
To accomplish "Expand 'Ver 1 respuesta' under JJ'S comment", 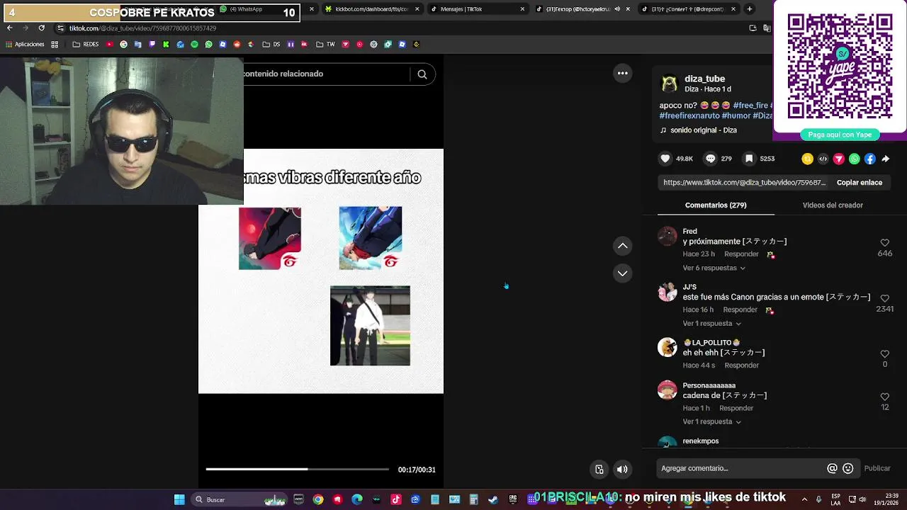I will tap(711, 324).
